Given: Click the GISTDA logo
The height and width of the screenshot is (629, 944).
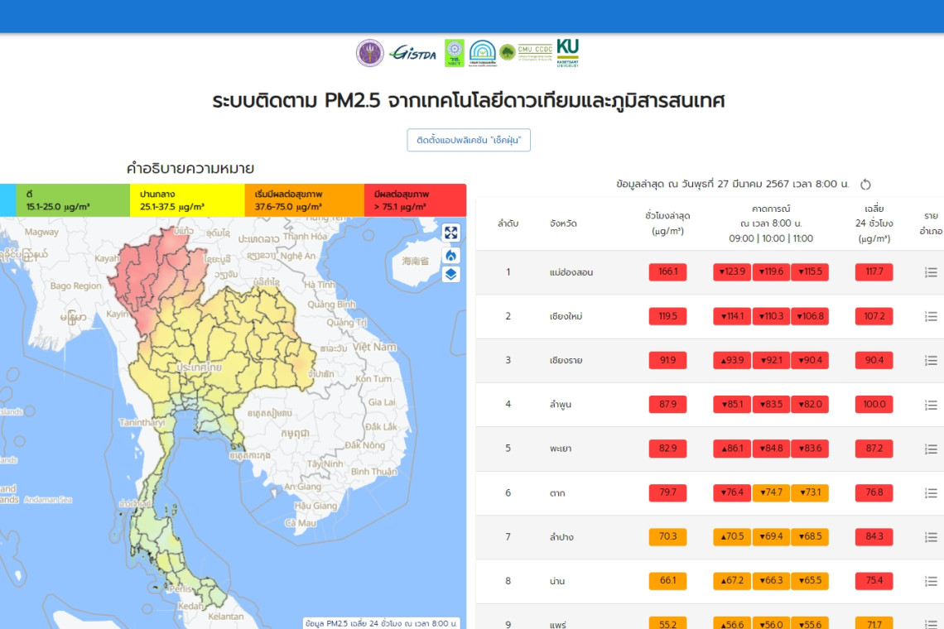Looking at the screenshot, I should (412, 52).
